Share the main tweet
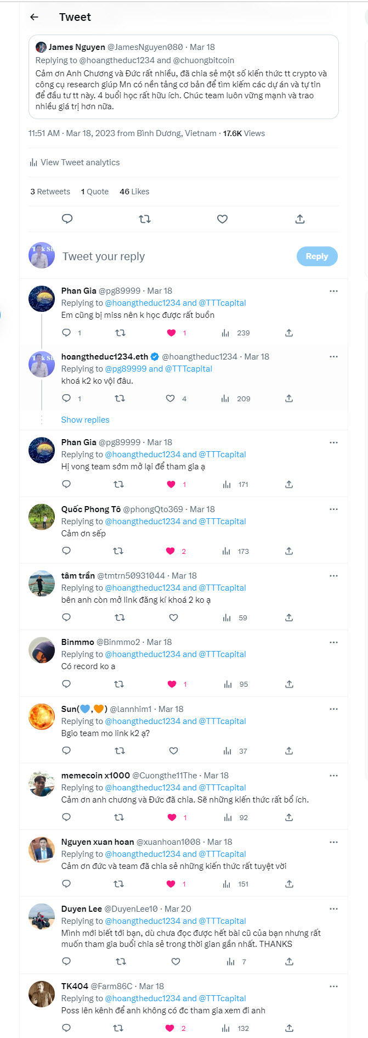 pyautogui.click(x=300, y=219)
